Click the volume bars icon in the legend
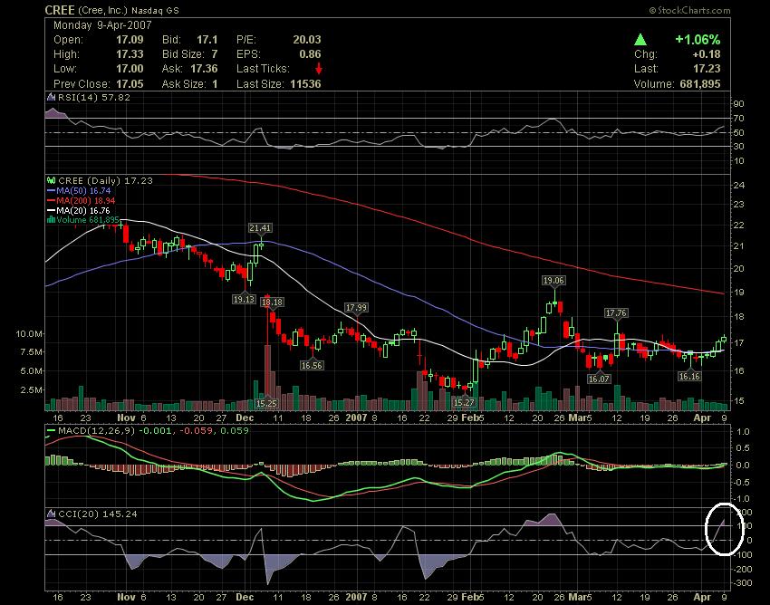Viewport: 770px width, 605px height. click(x=51, y=219)
